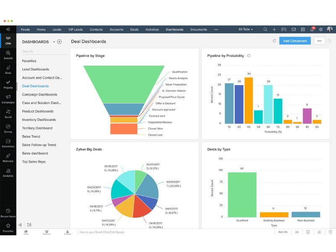Open the gamescope controller icon
This screenshot has height=252, width=336.
[x=284, y=29]
